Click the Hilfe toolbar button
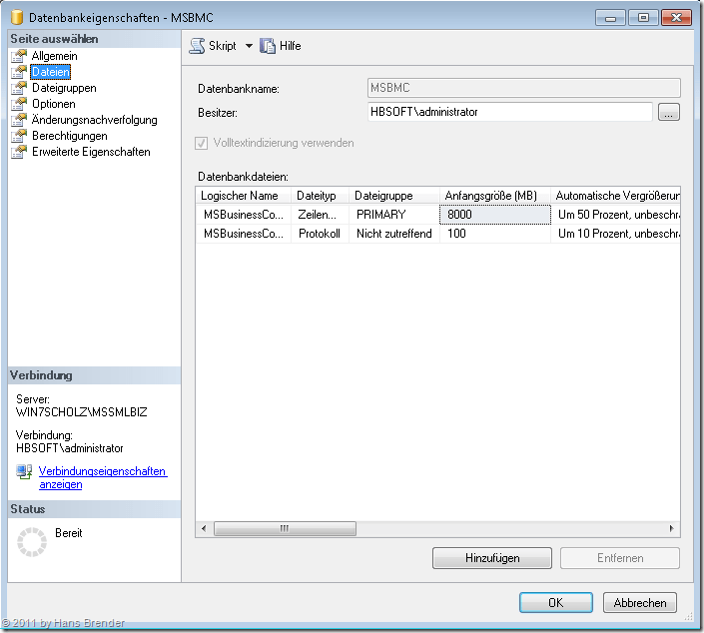The height and width of the screenshot is (633, 704). coord(281,46)
